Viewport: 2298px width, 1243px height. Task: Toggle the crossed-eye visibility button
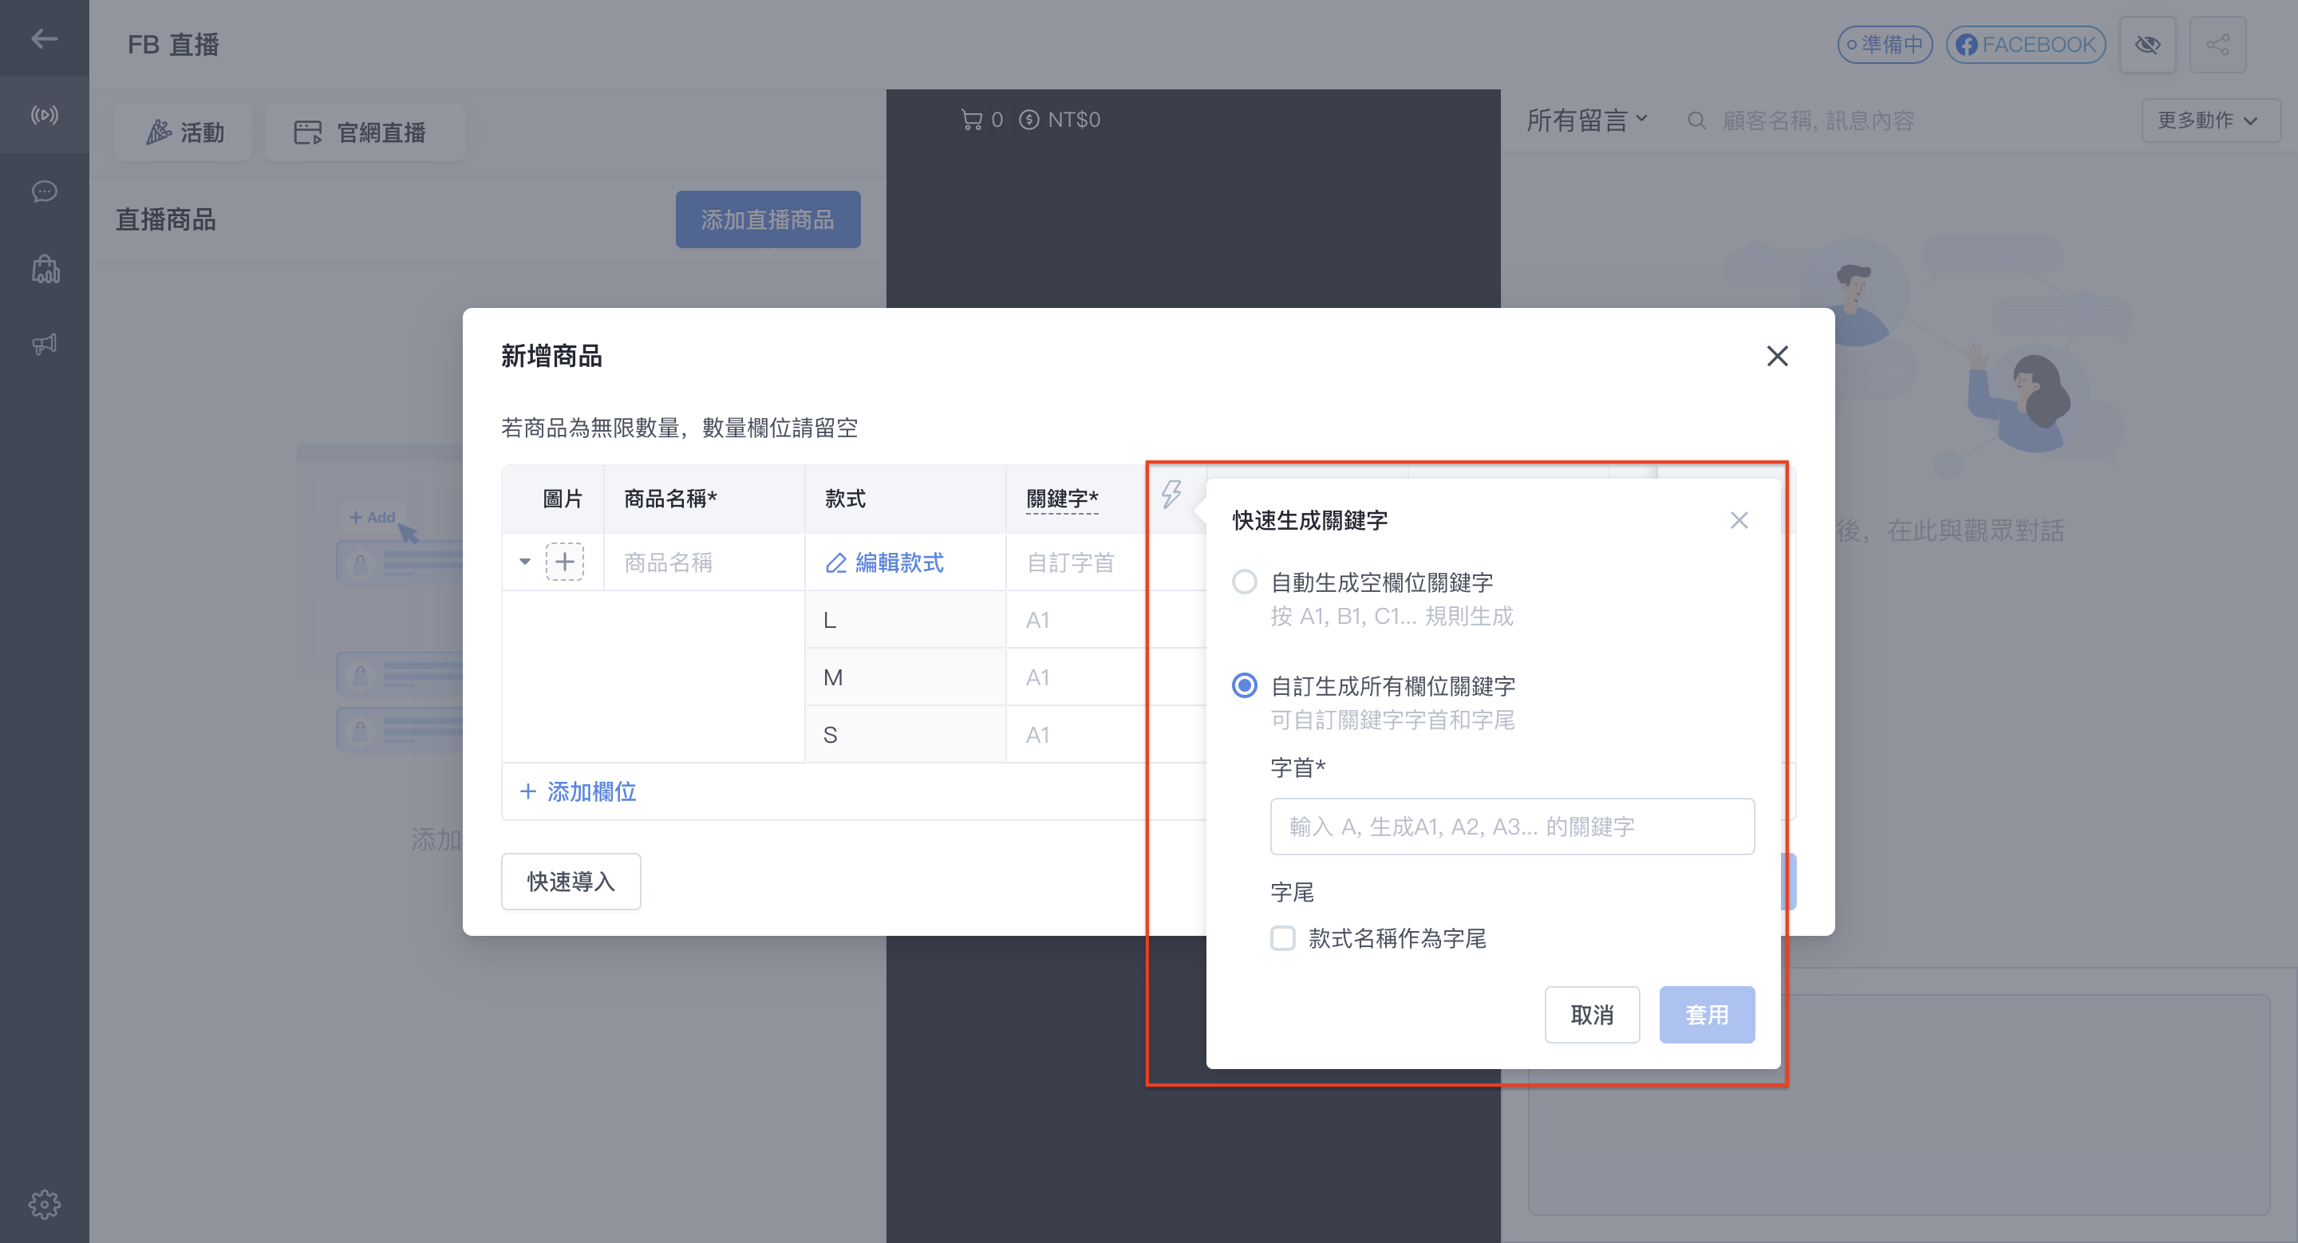tap(2147, 45)
